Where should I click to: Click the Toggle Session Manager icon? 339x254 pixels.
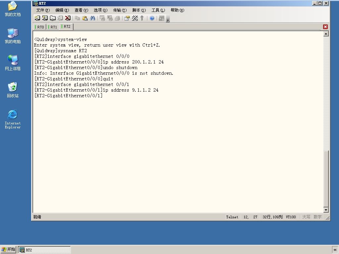click(162, 19)
